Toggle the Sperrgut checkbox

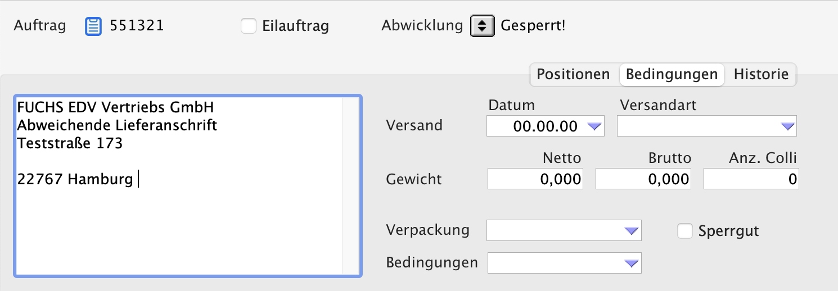click(x=685, y=231)
